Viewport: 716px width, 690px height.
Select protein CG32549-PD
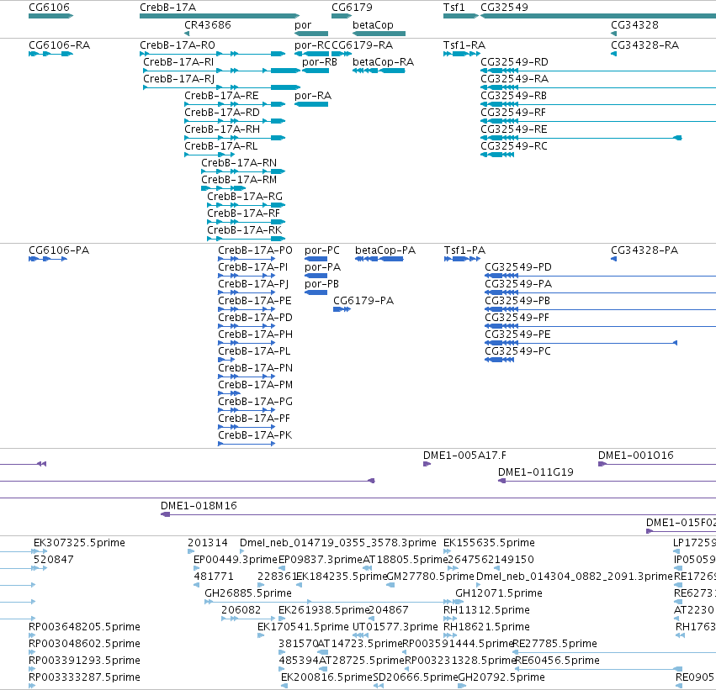click(600, 276)
